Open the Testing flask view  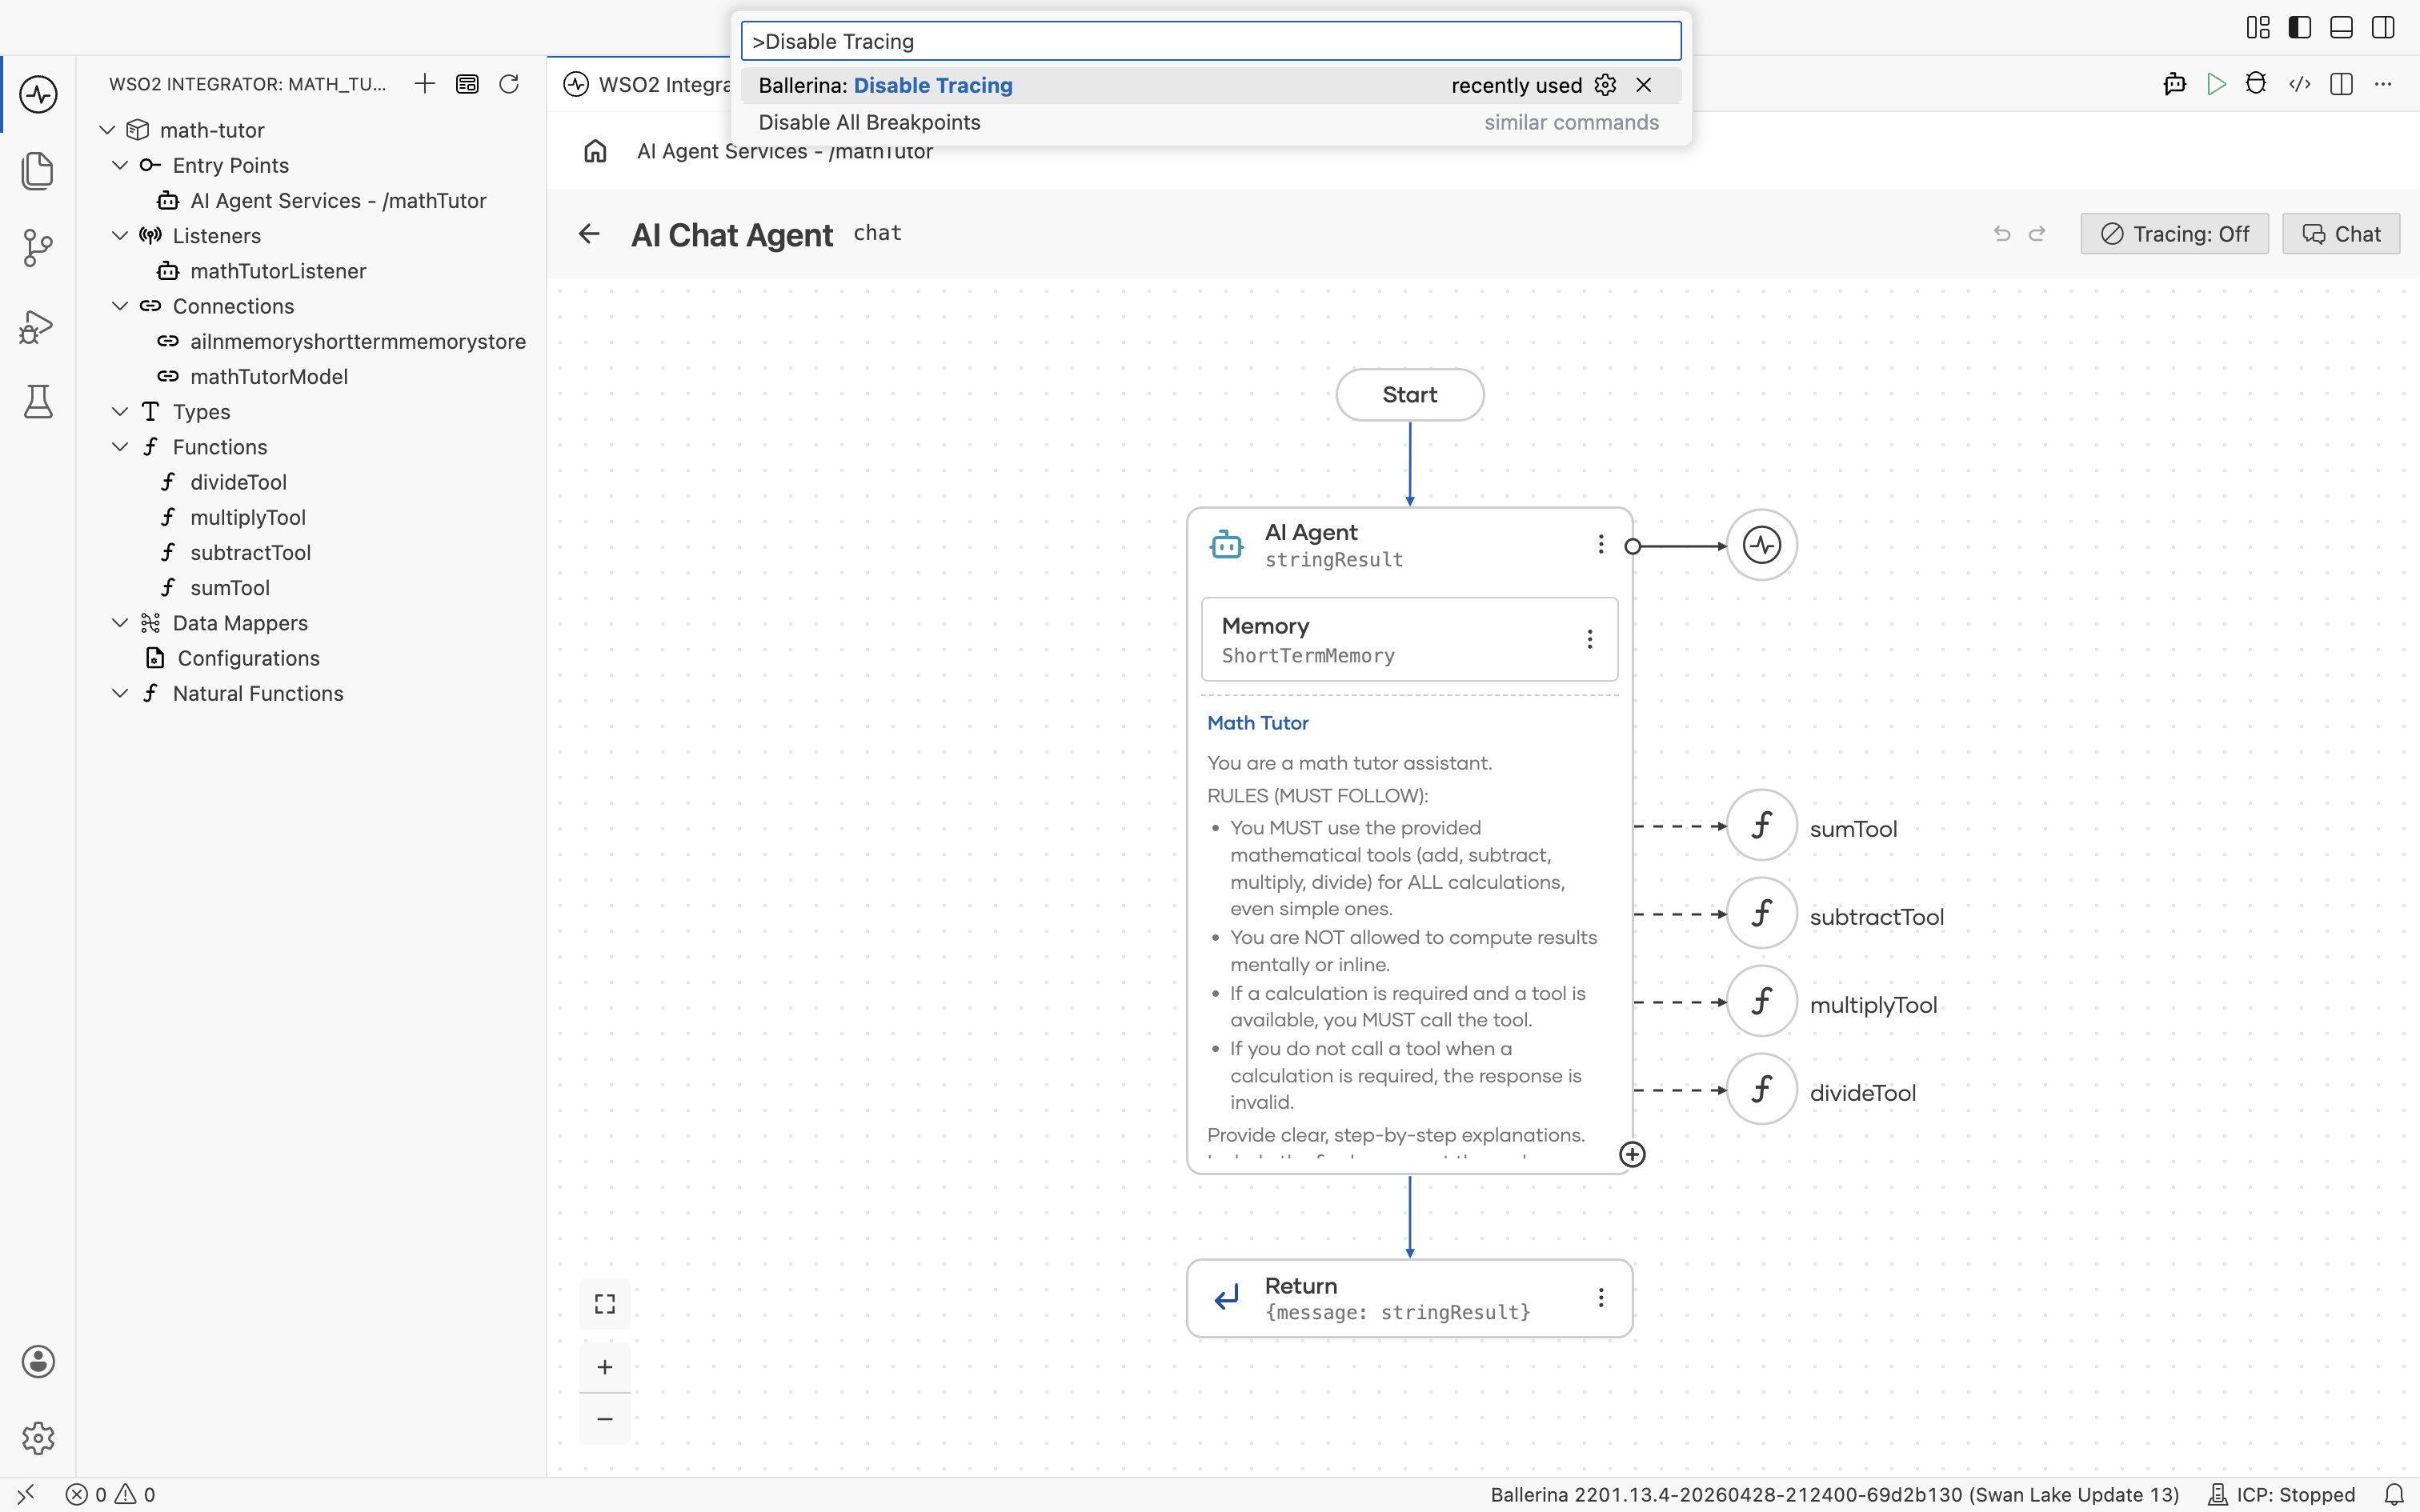(38, 402)
